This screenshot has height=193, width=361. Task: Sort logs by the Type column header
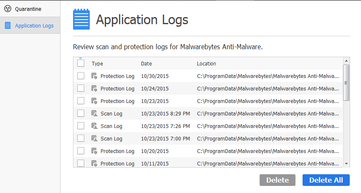[97, 64]
